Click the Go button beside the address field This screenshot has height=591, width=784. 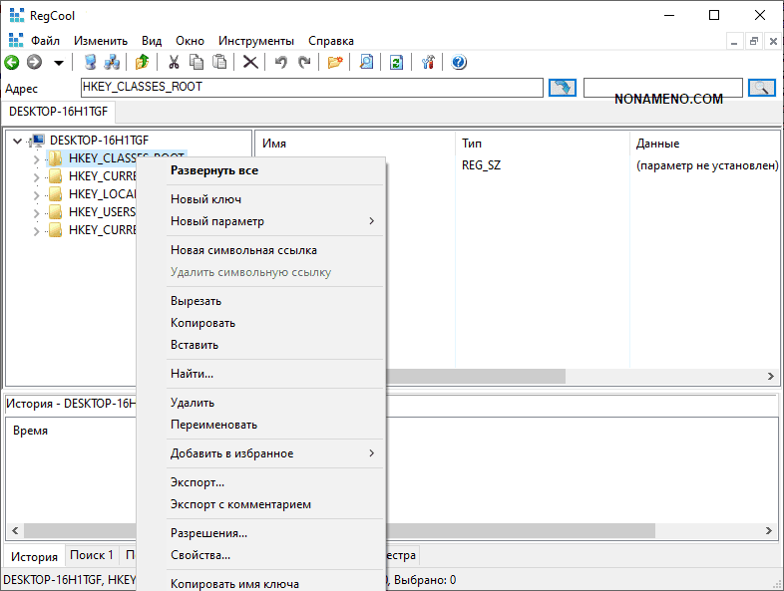(x=563, y=88)
